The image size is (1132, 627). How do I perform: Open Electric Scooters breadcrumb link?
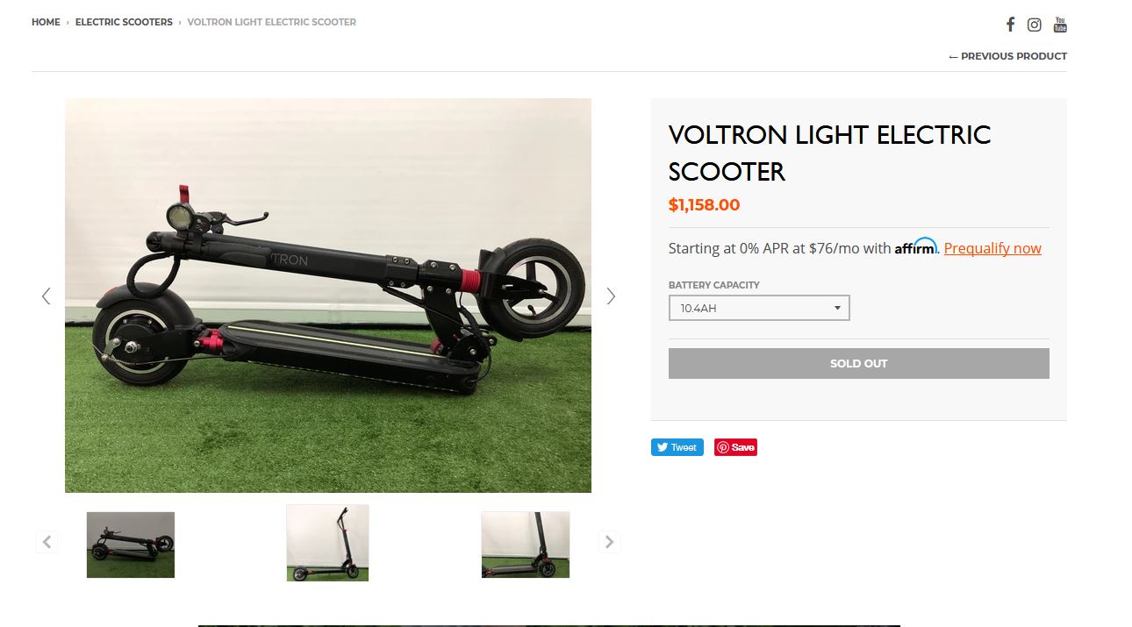(x=124, y=22)
